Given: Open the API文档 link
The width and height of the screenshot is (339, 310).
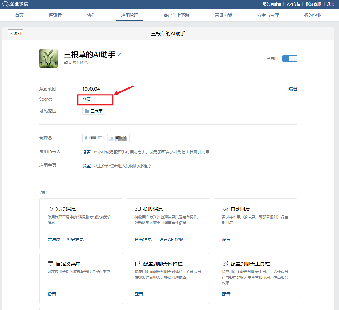Looking at the screenshot, I should (294, 4).
